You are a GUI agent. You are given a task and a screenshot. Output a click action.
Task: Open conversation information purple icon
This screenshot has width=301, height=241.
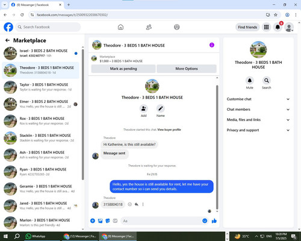(212, 45)
